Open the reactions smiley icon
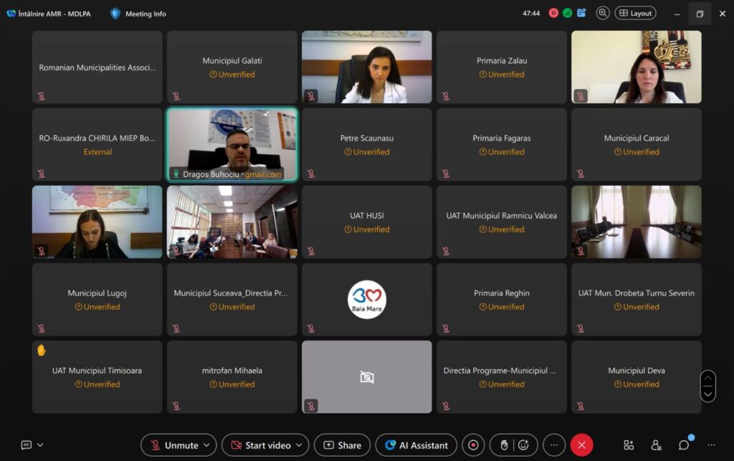The width and height of the screenshot is (734, 461). [524, 445]
